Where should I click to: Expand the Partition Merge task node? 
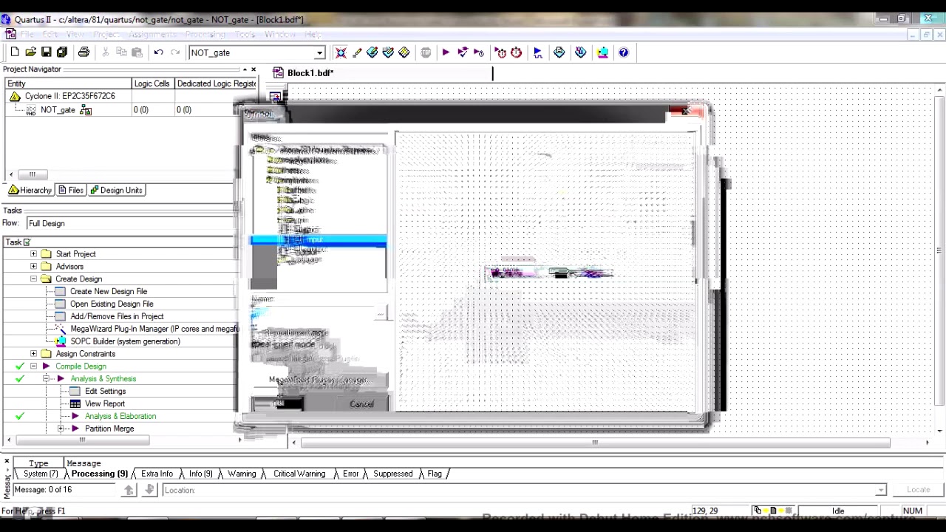coord(61,429)
